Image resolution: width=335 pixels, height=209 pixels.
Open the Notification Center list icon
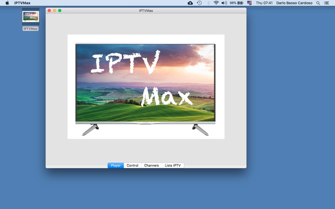[327, 3]
